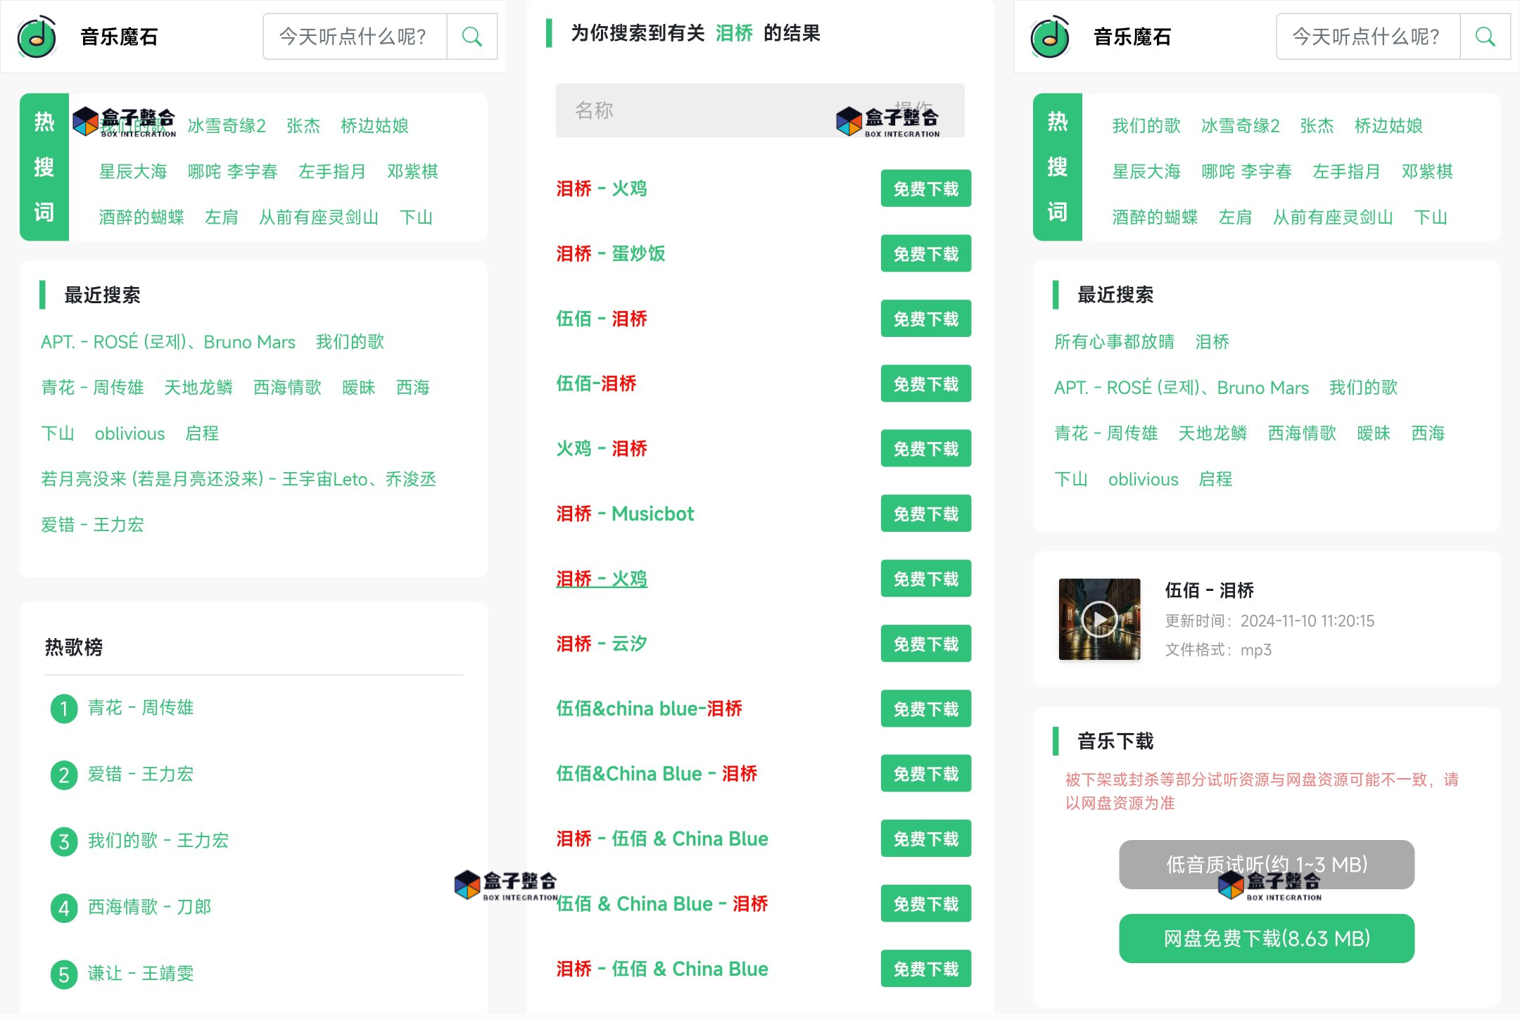Open 伍佰&china blue-泪桥 search result
Image resolution: width=1520 pixels, height=1018 pixels.
649,708
